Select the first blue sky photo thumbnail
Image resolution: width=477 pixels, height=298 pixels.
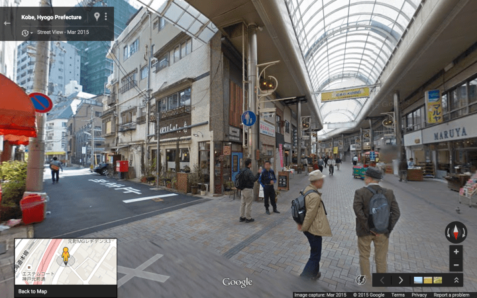(x=418, y=280)
